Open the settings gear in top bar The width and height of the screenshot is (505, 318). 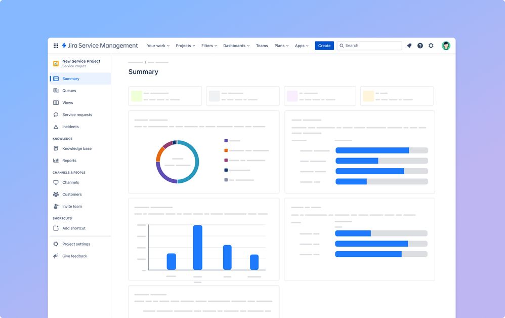[431, 46]
